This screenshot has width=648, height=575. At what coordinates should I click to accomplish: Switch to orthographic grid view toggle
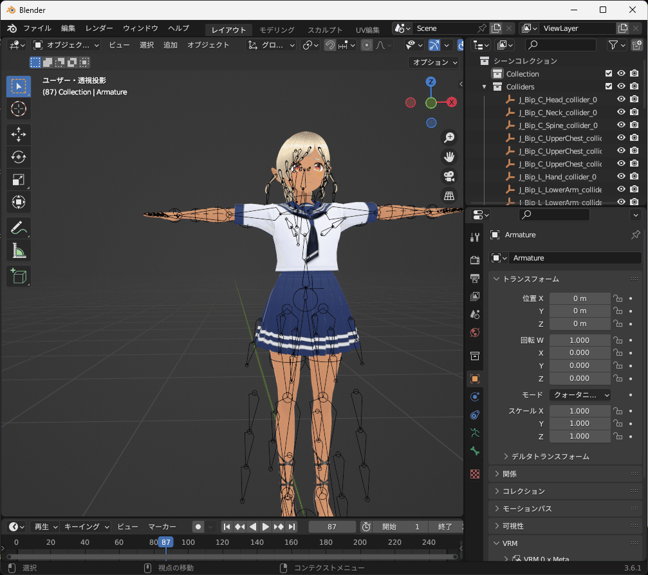coord(449,196)
